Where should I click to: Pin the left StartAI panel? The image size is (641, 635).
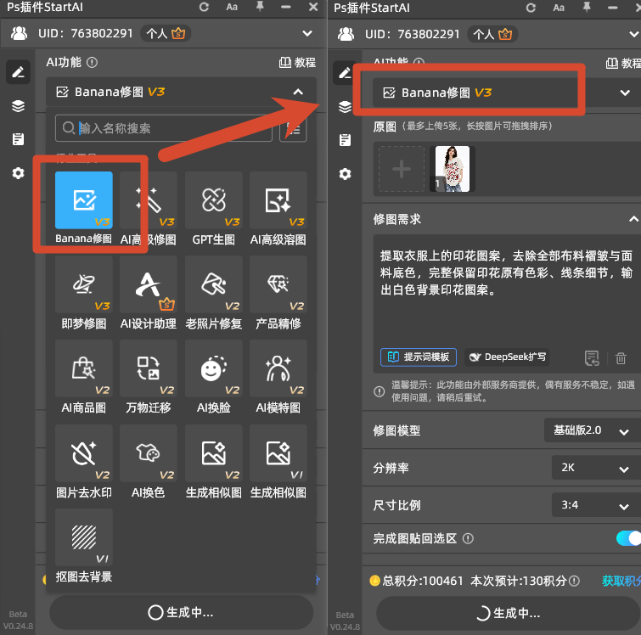pos(260,7)
